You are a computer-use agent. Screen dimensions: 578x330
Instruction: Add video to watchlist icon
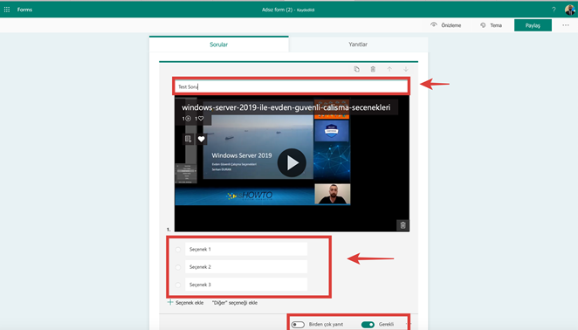pos(188,139)
